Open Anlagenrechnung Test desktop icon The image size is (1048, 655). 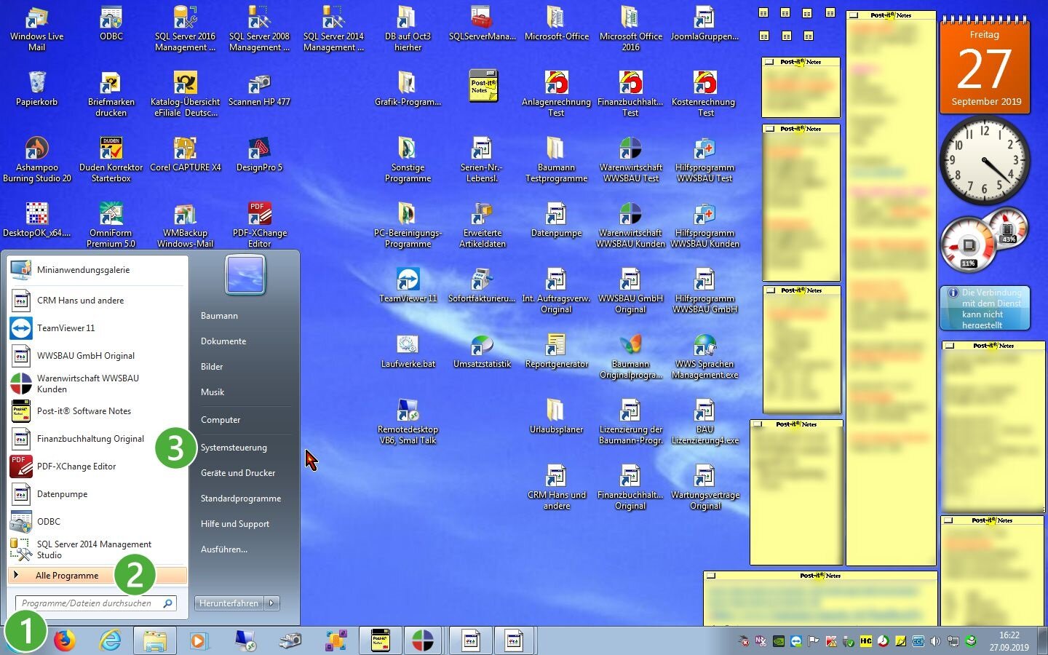click(x=556, y=95)
